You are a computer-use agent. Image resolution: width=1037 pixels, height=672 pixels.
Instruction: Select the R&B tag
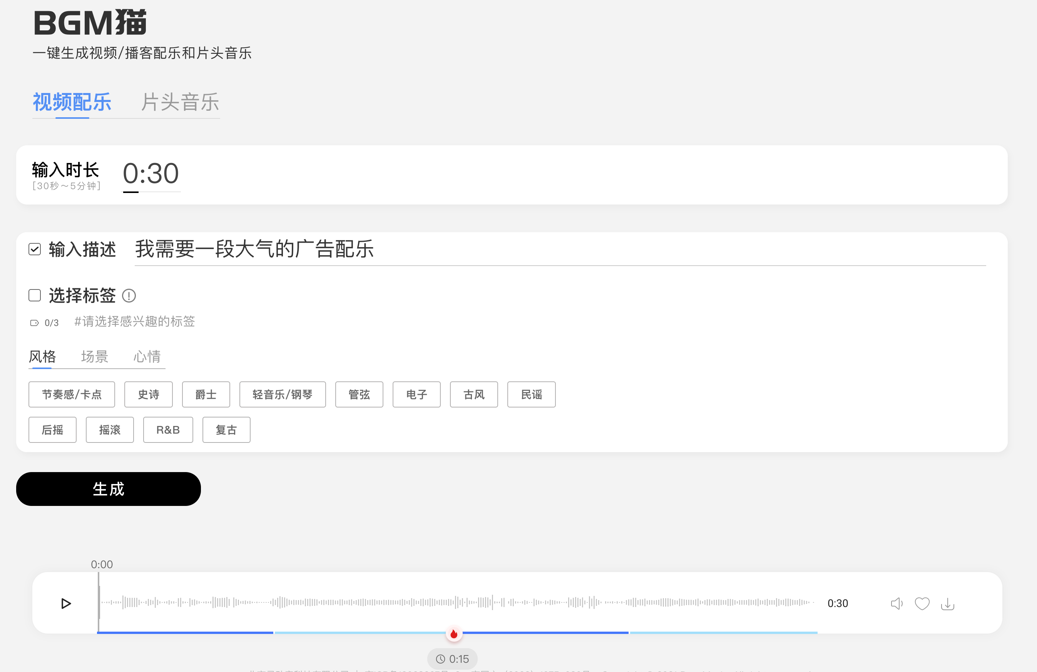pyautogui.click(x=168, y=429)
